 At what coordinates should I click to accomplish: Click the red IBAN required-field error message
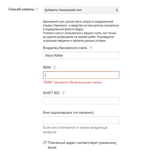(72, 82)
